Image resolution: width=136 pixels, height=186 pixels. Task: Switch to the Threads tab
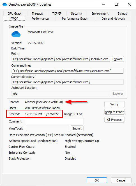(37, 13)
